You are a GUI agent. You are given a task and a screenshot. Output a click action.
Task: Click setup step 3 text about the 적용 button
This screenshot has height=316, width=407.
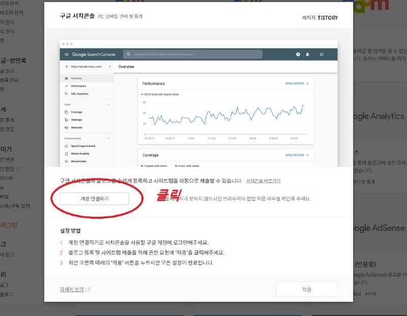(x=141, y=263)
